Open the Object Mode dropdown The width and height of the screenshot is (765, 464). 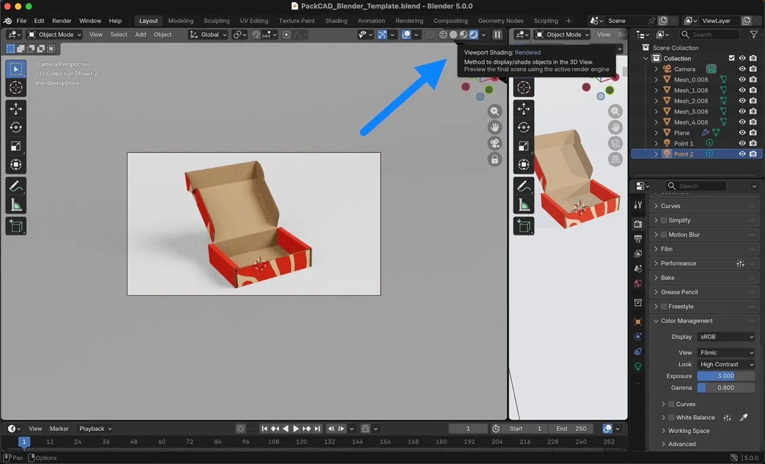tap(54, 34)
